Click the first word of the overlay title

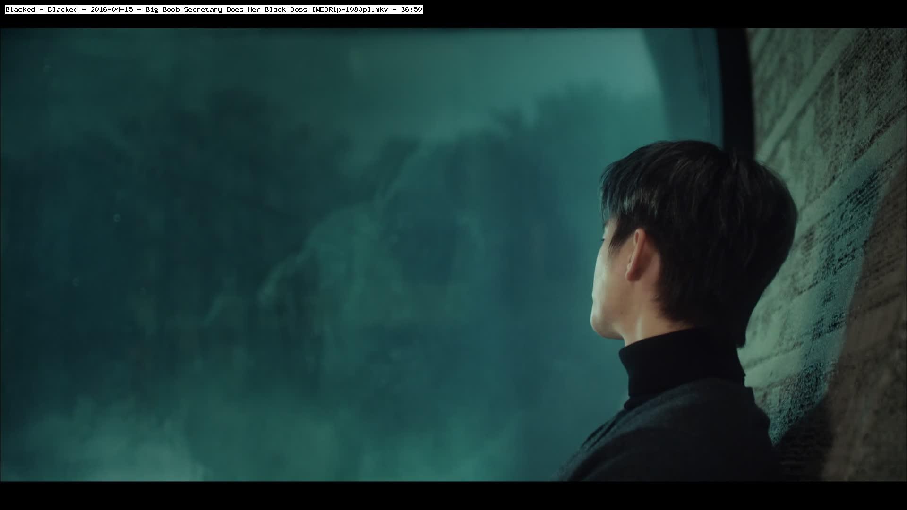coord(20,9)
